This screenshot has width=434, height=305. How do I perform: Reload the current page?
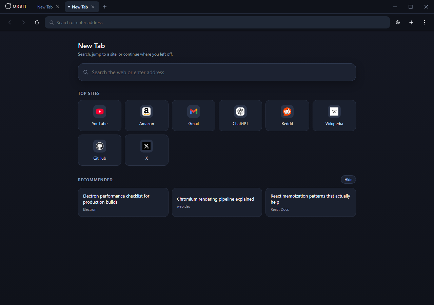pyautogui.click(x=37, y=22)
